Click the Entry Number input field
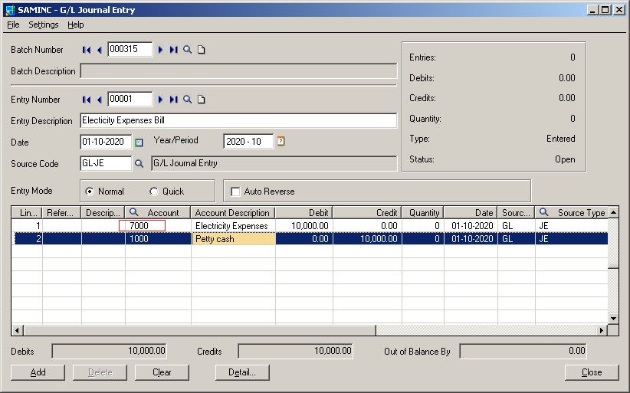 coord(130,99)
